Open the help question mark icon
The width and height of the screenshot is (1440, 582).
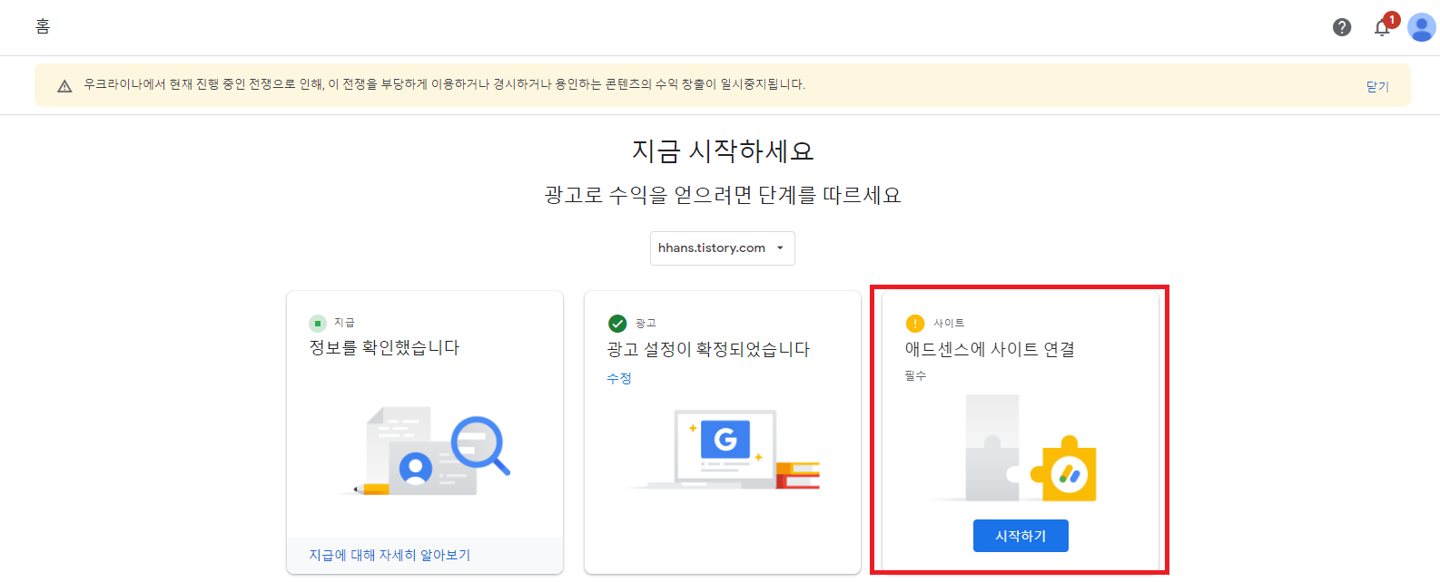coord(1342,27)
